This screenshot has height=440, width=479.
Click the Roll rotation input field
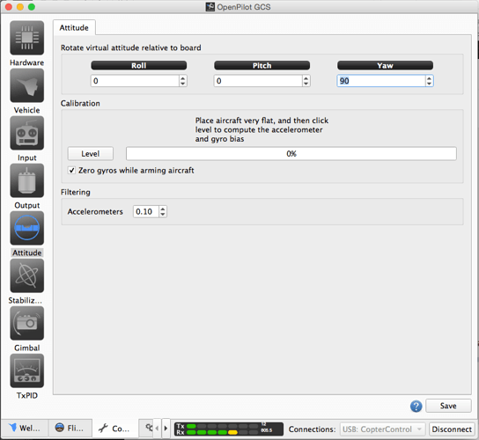pos(135,81)
